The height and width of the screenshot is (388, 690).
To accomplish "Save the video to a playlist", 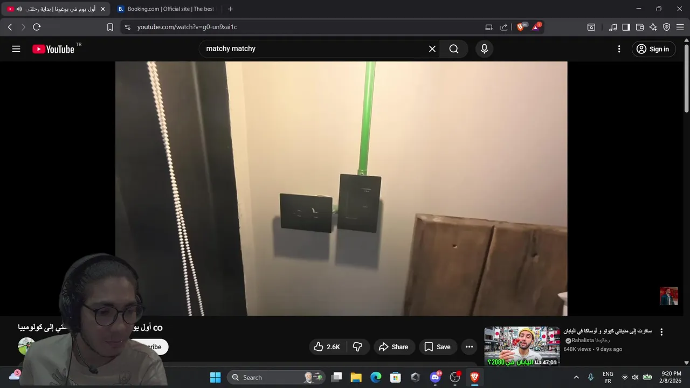I will pos(437,347).
